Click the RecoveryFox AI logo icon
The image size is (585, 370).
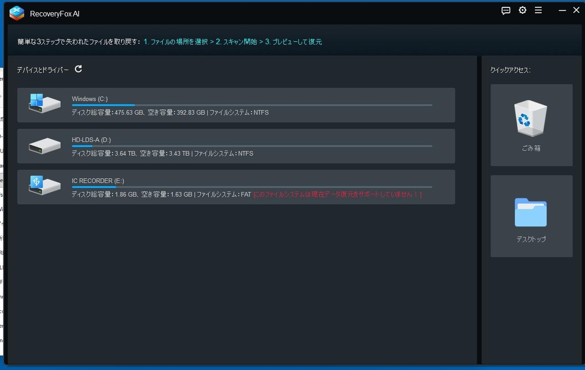coord(17,14)
